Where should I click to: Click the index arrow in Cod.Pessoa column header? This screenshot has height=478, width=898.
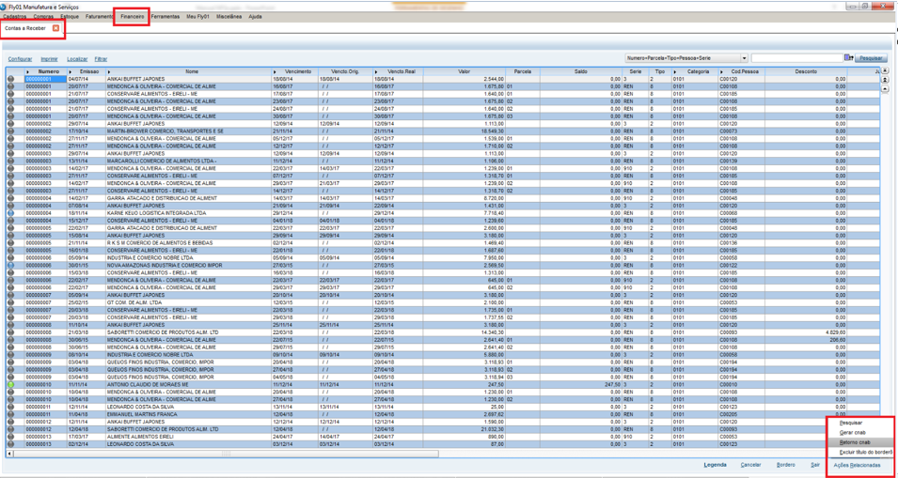[x=720, y=71]
